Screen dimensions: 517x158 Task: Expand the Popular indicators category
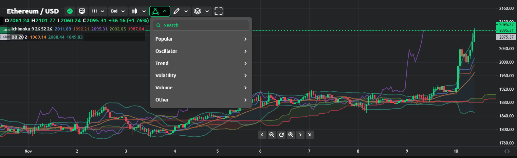click(x=201, y=39)
